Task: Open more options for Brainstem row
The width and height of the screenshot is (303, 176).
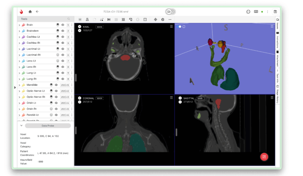Action: [72, 31]
